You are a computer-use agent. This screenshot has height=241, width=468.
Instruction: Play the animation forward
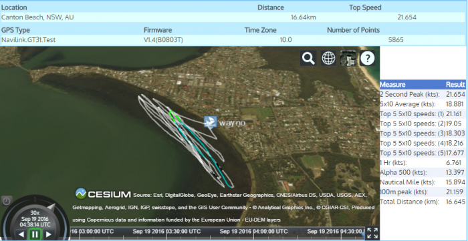(x=49, y=234)
